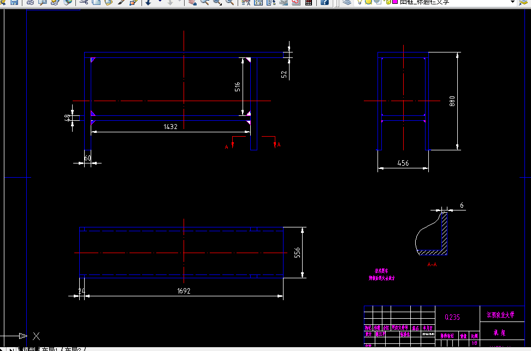Image resolution: width=531 pixels, height=351 pixels.
Task: Click the 1432 dimension text
Action: pos(170,126)
